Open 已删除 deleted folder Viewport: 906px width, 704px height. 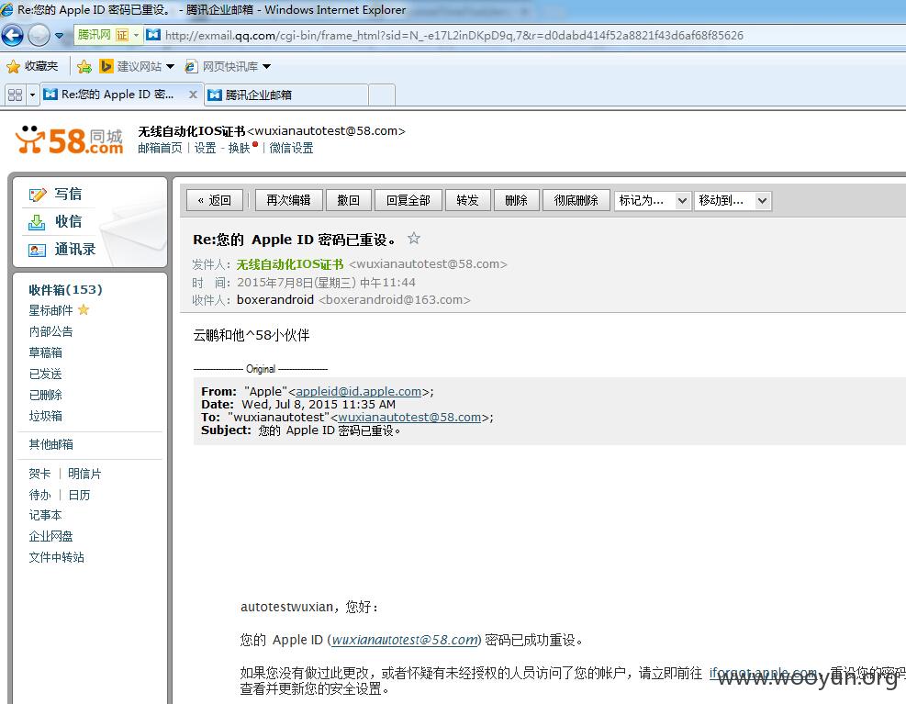click(x=45, y=395)
